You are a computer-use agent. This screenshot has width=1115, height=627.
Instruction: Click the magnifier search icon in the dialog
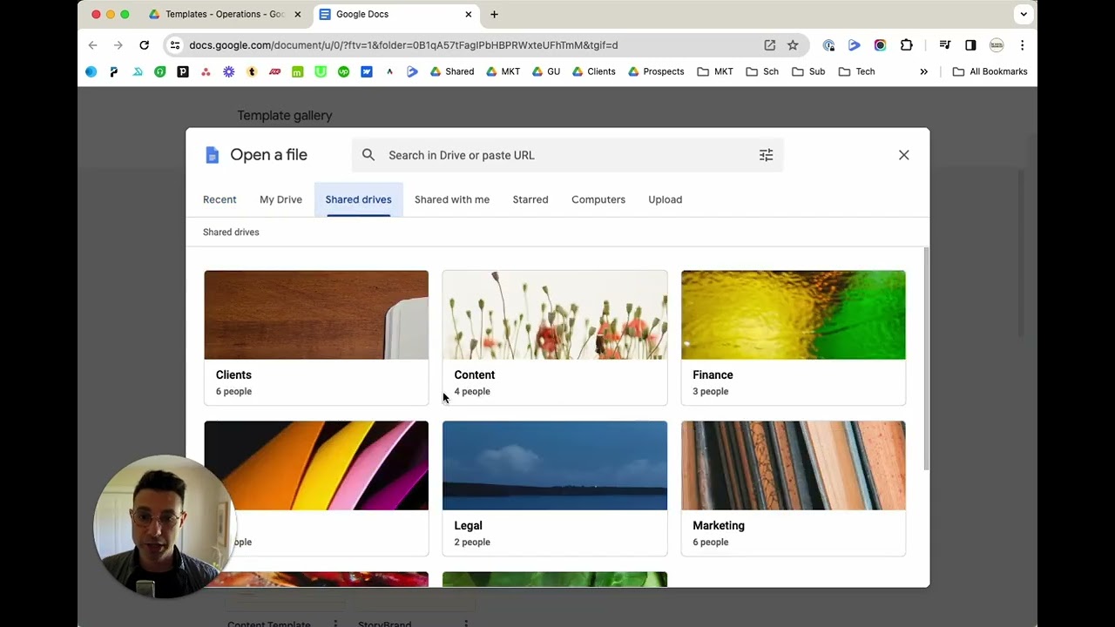368,155
